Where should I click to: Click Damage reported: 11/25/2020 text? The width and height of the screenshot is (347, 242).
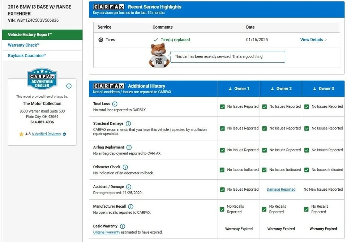(x=117, y=193)
